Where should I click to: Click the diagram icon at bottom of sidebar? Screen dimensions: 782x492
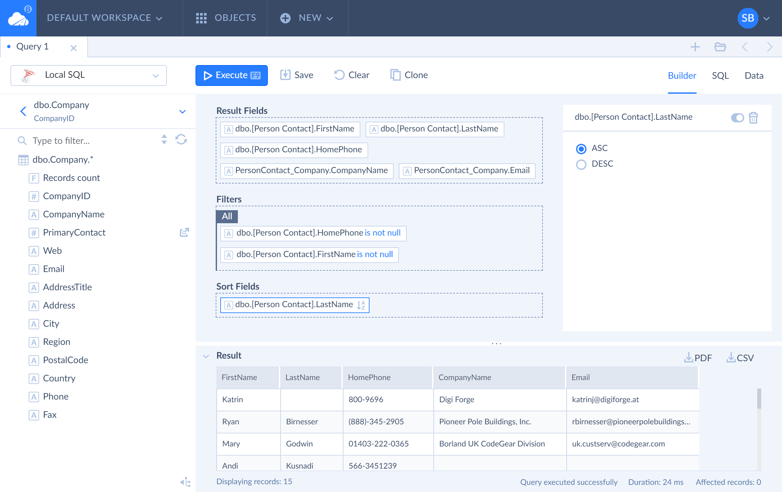tap(185, 482)
